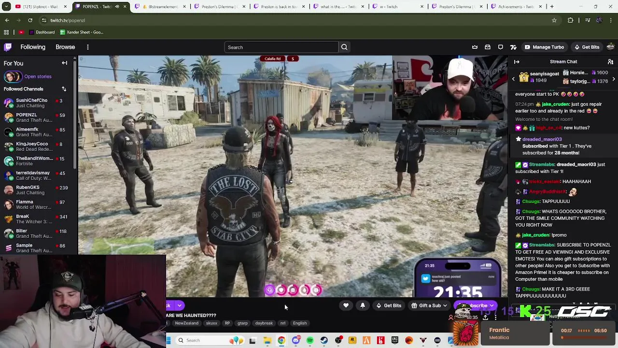Open the Chrome tab search dropdown
The image size is (618, 348).
[x=6, y=7]
